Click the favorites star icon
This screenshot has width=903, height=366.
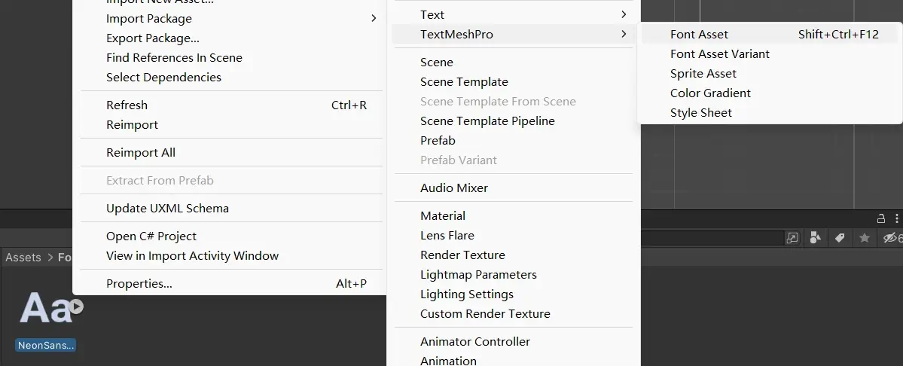865,238
